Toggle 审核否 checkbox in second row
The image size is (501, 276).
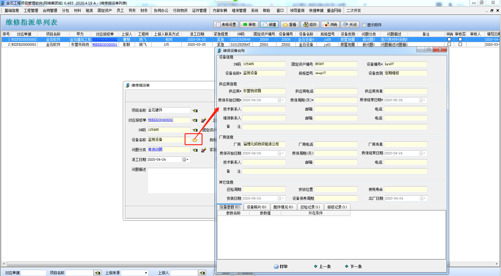click(x=460, y=45)
